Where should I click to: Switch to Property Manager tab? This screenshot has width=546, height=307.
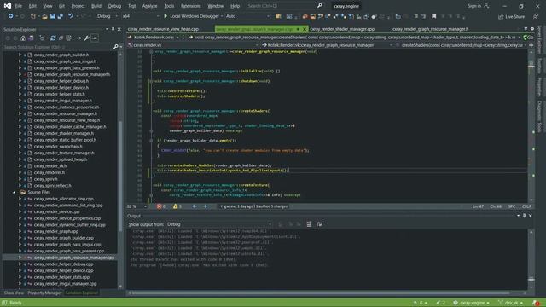pyautogui.click(x=44, y=293)
